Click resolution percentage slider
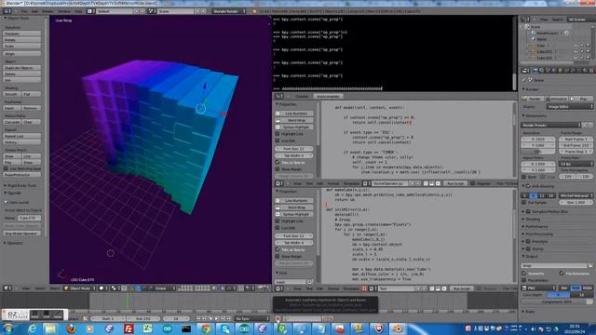 click(x=538, y=152)
